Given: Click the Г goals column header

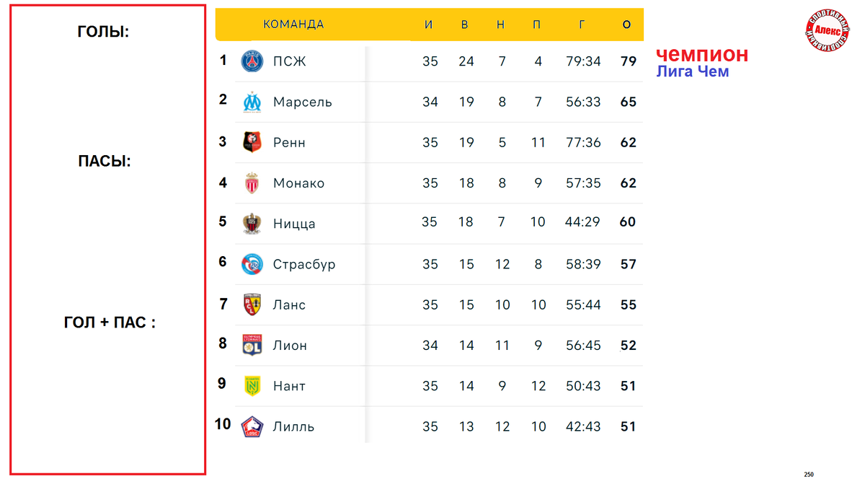Looking at the screenshot, I should pos(582,25).
